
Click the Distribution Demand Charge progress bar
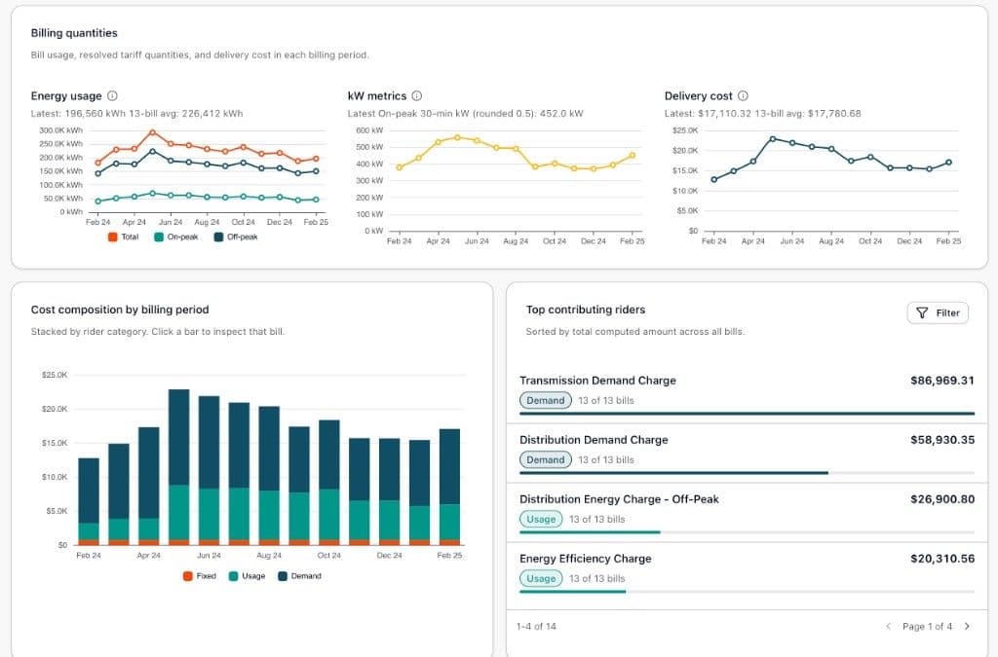click(747, 473)
